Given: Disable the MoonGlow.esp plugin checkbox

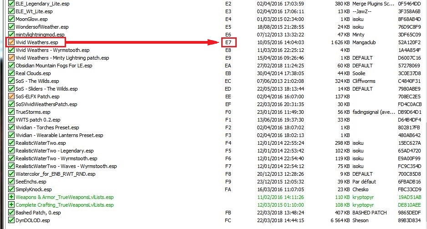Looking at the screenshot, I should pyautogui.click(x=11, y=19).
